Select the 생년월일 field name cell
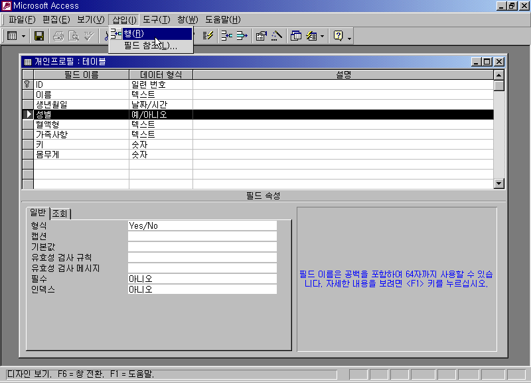This screenshot has width=531, height=383. 81,104
